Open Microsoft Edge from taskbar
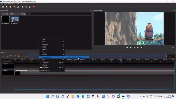176x99 pixels. [x=83, y=96]
